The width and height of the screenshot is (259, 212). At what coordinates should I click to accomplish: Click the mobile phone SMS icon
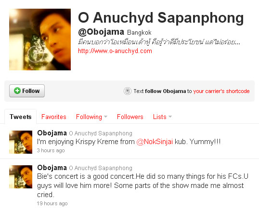click(128, 91)
